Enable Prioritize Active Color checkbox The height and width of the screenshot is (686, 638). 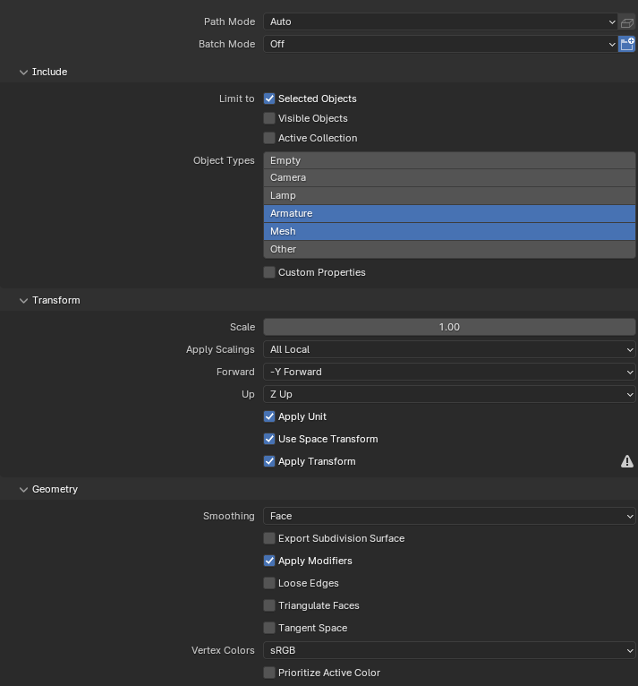269,673
